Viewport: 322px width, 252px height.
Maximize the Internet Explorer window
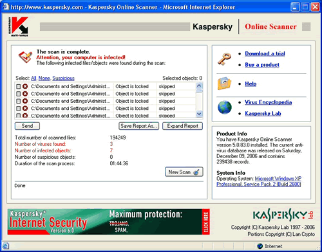[305, 7]
